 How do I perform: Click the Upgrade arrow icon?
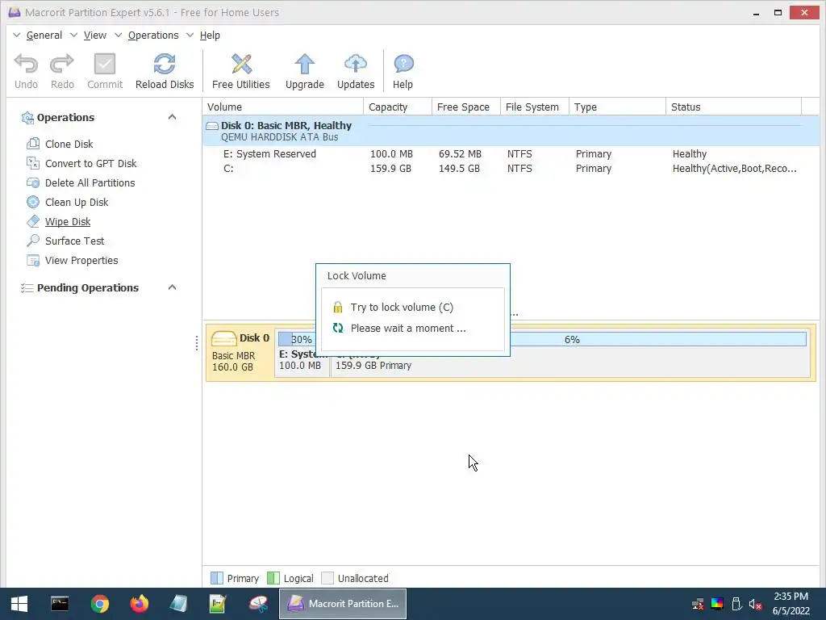coord(304,64)
